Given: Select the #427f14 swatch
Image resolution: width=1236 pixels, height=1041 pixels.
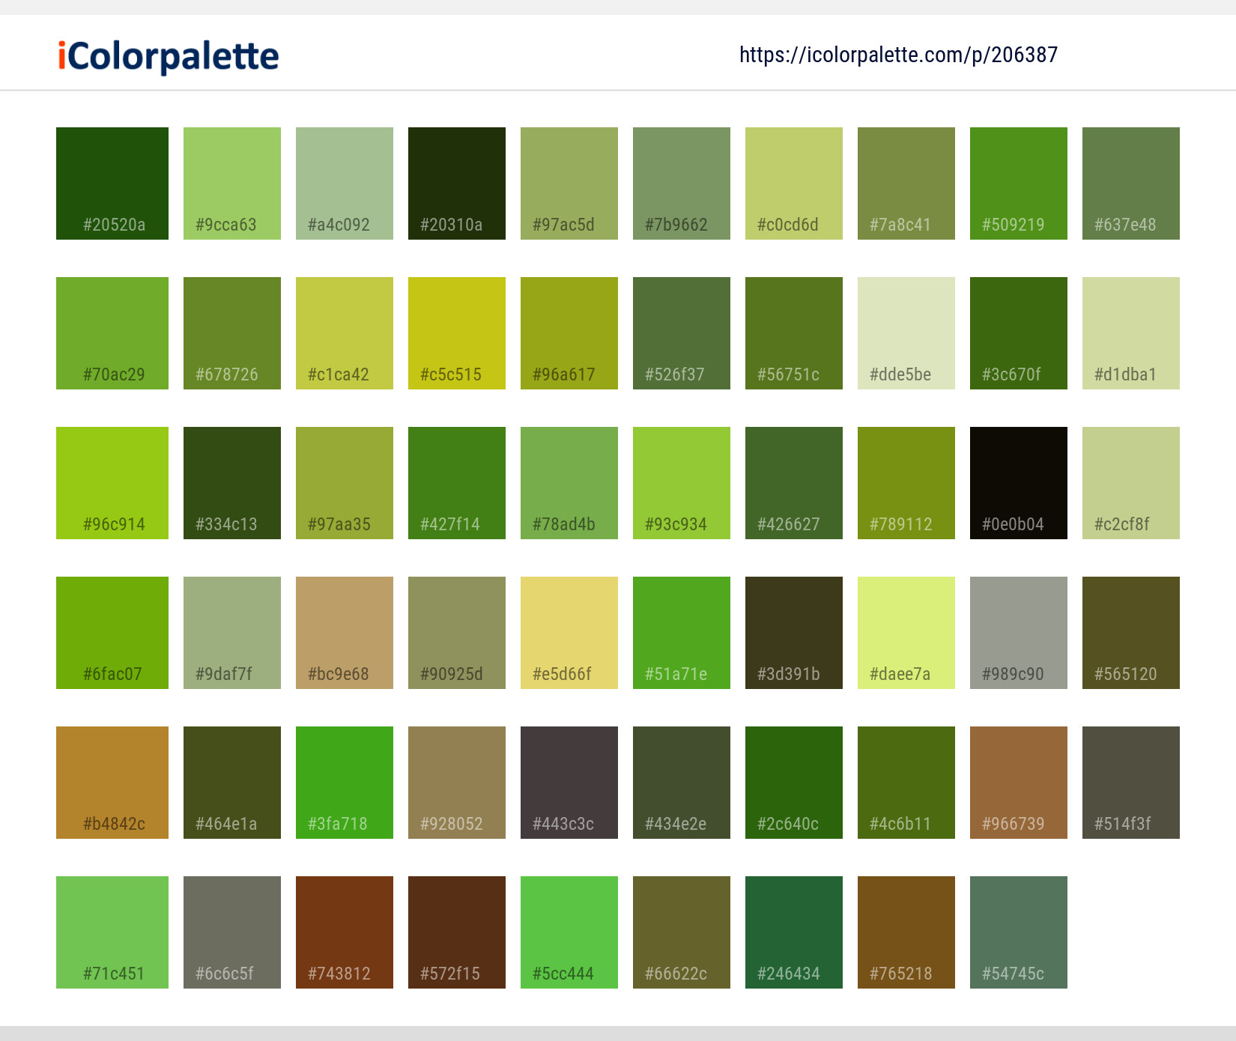Looking at the screenshot, I should coord(457,483).
